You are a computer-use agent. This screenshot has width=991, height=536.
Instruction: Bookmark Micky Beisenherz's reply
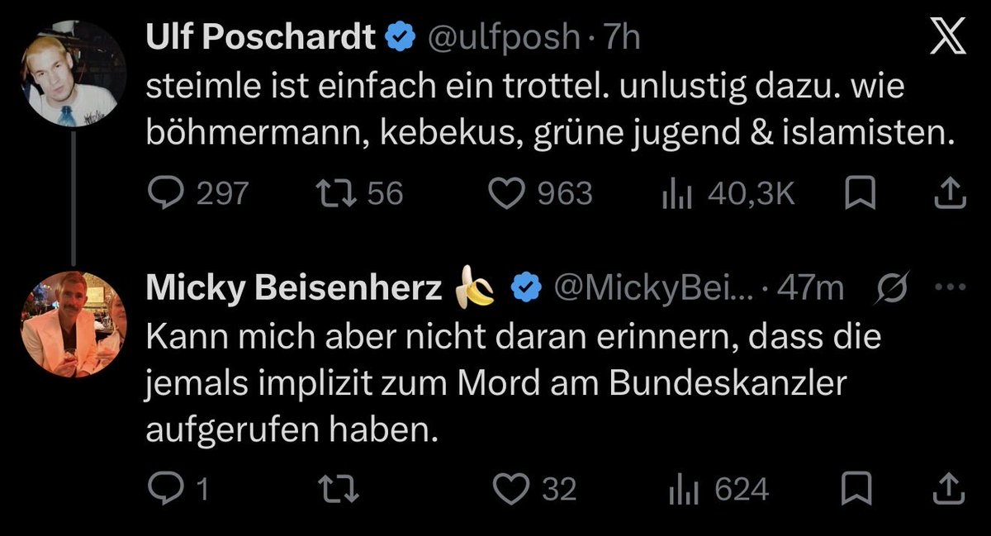[856, 490]
